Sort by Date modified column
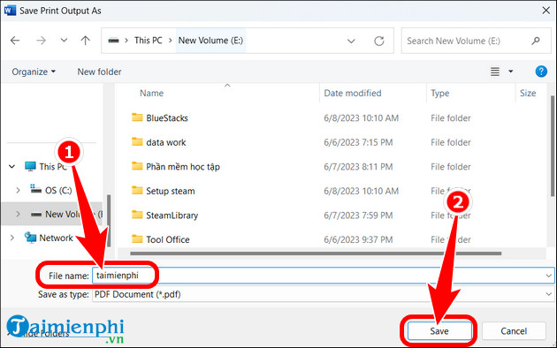Image resolution: width=557 pixels, height=348 pixels. [353, 94]
